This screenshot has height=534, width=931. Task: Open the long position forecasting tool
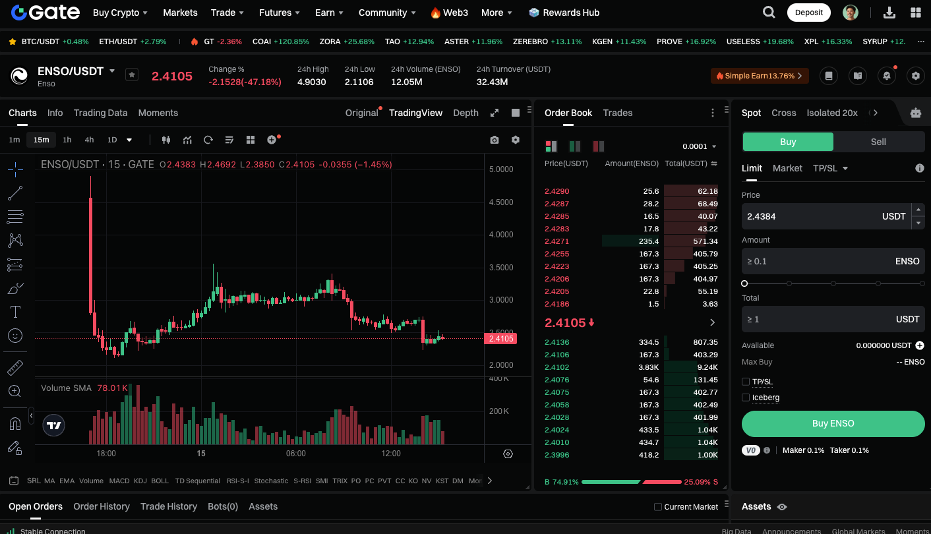click(x=15, y=264)
